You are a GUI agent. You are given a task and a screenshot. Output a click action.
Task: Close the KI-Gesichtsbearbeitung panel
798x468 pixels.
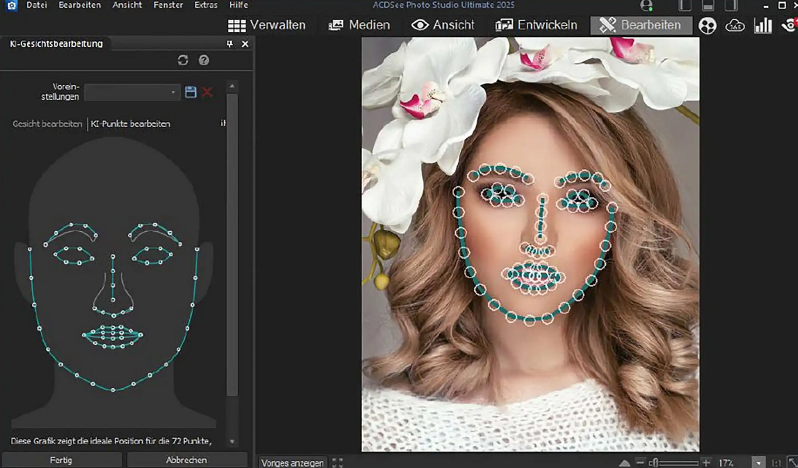(245, 44)
